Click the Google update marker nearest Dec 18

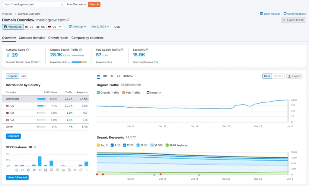[199, 175]
